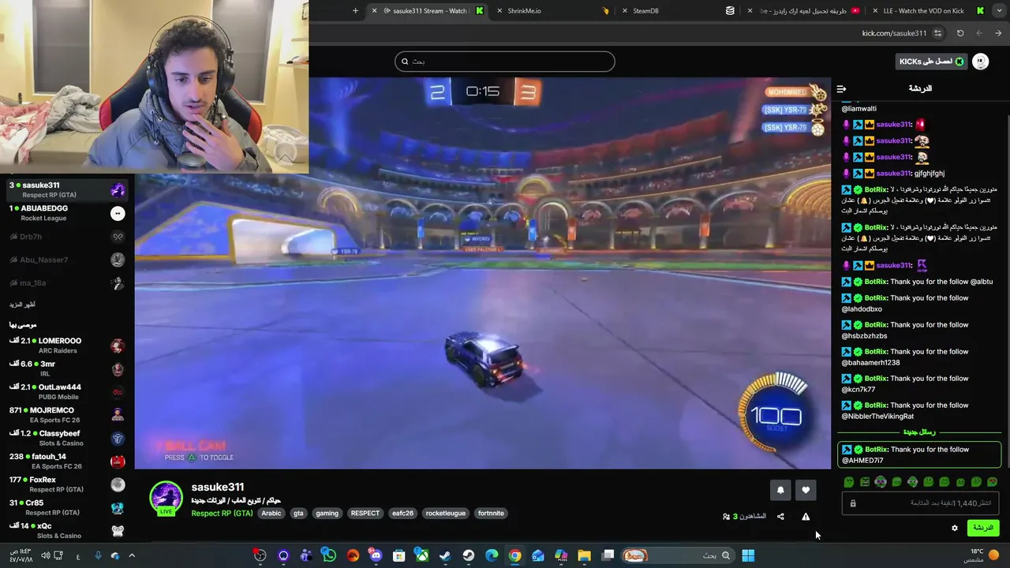Open ABUABEDGG Rocket League channel

pos(67,213)
